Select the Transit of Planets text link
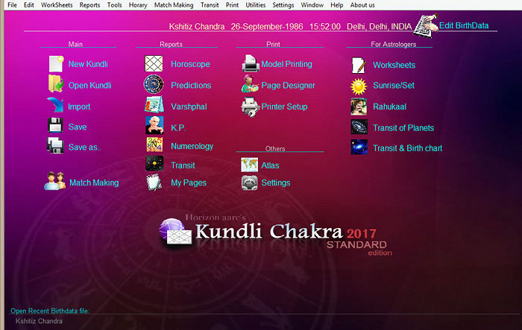This screenshot has width=522, height=330. [403, 127]
